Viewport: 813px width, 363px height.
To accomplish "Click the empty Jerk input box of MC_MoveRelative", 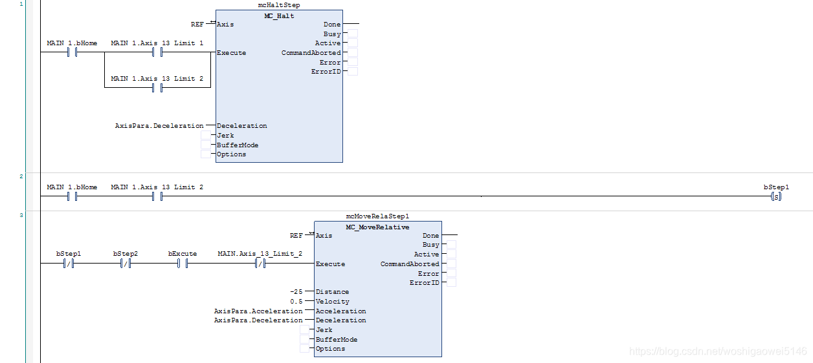I will click(305, 329).
